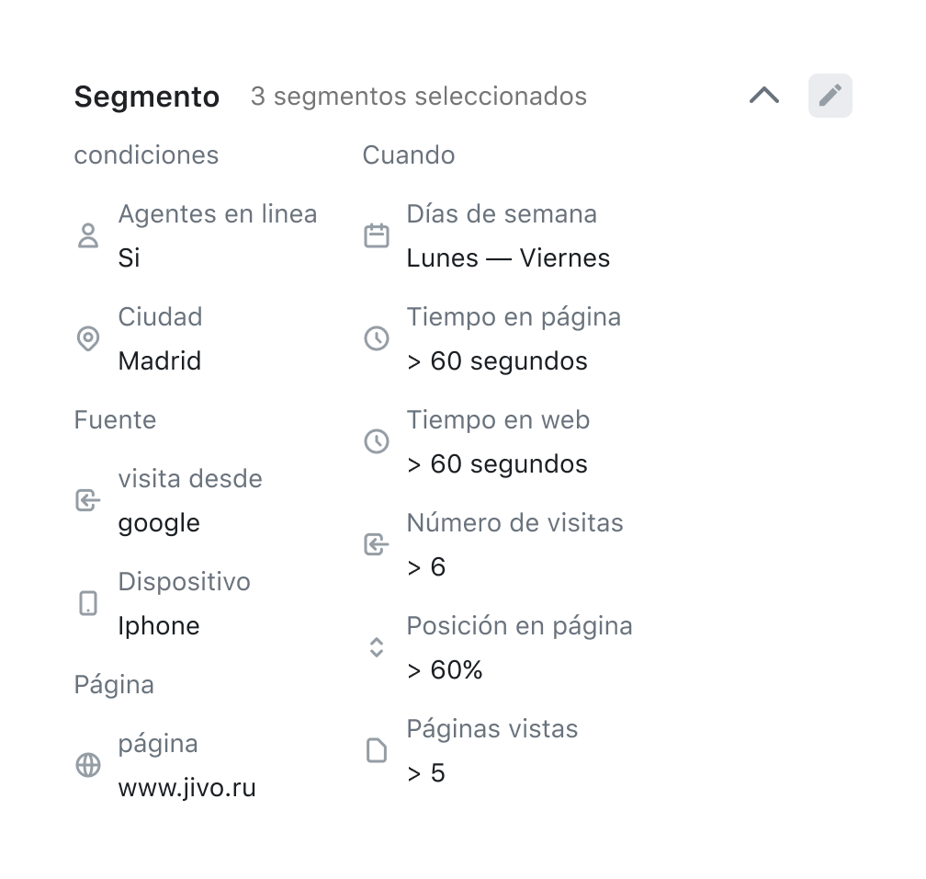Click the Segmento heading title
The image size is (926, 879).
click(147, 97)
